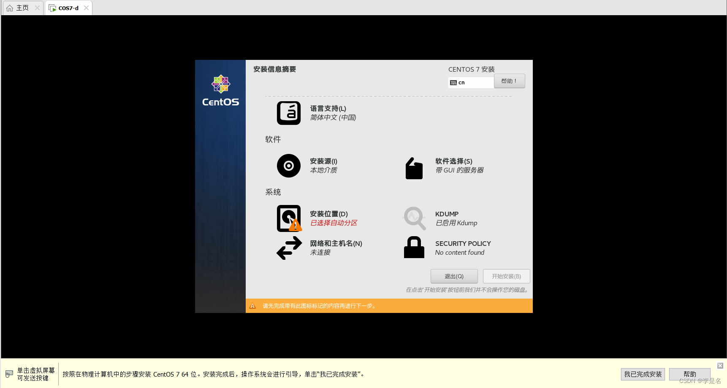Click the red 已选择自动分区 status text
Viewport: 727px width, 388px height.
334,223
